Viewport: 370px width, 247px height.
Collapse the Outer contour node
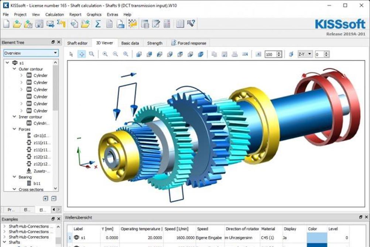pos(14,69)
